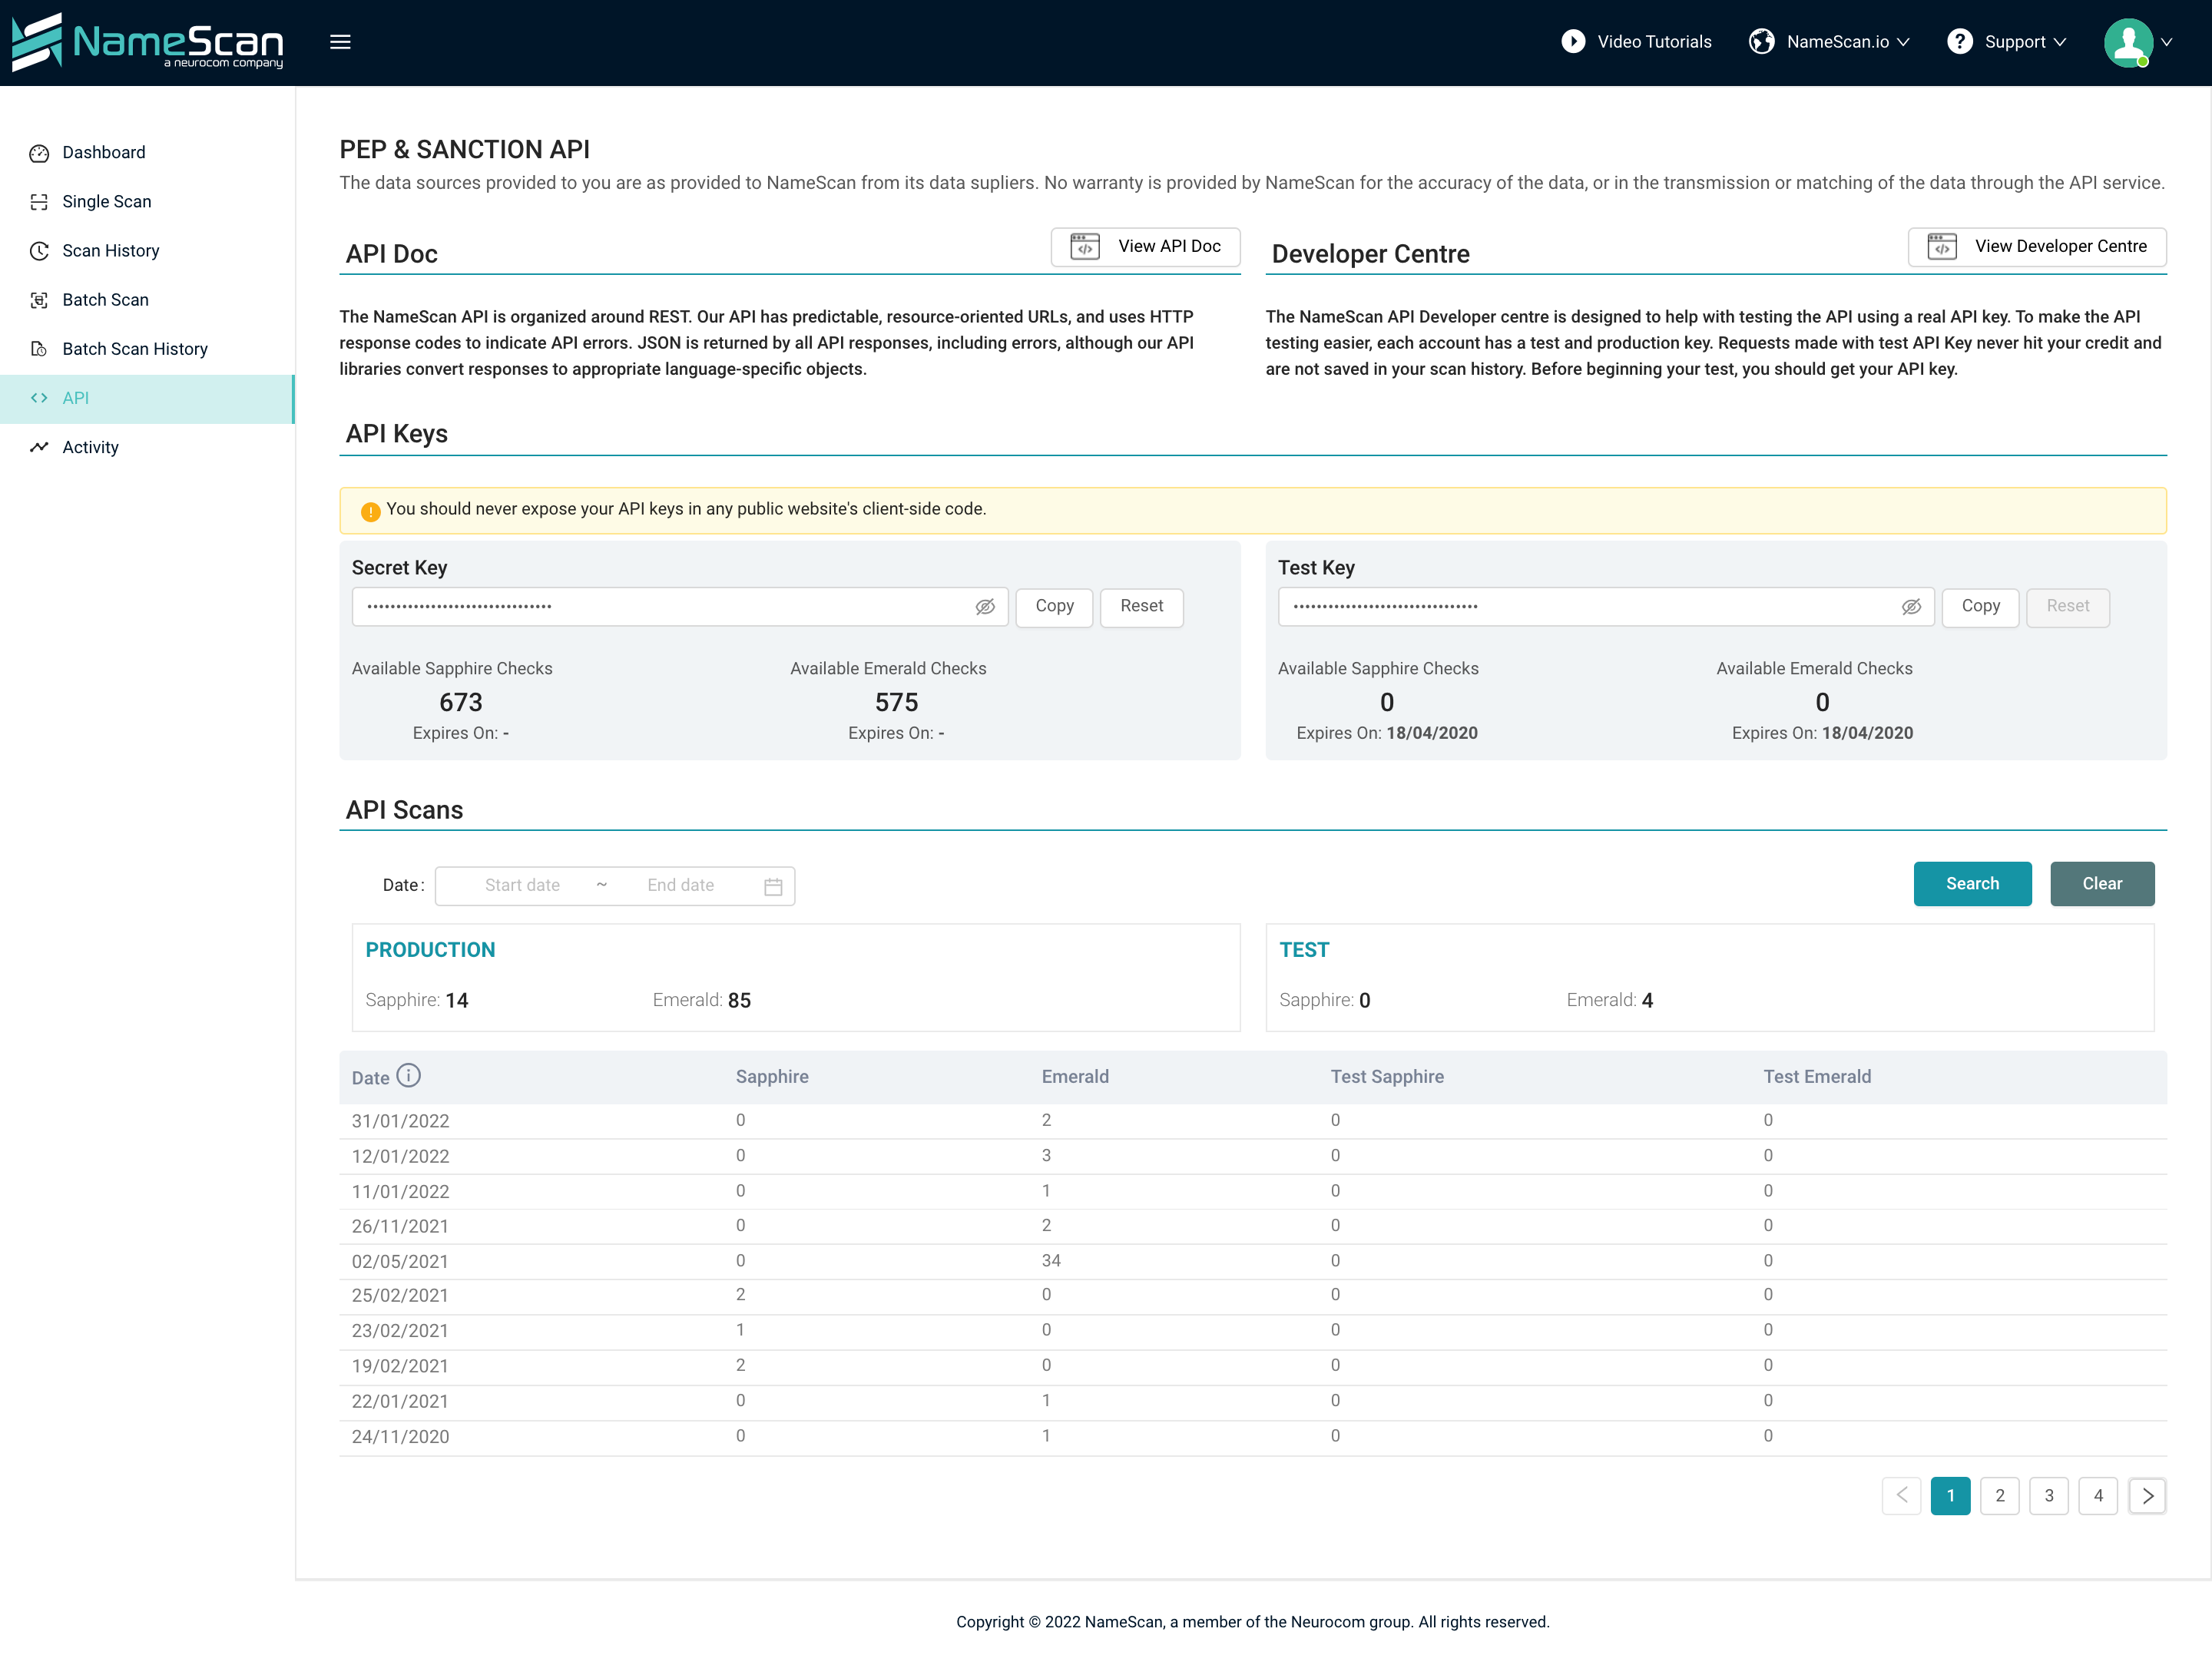Reveal the Secret Key with eye icon
Viewport: 2212px width, 1665px height.
(x=985, y=607)
